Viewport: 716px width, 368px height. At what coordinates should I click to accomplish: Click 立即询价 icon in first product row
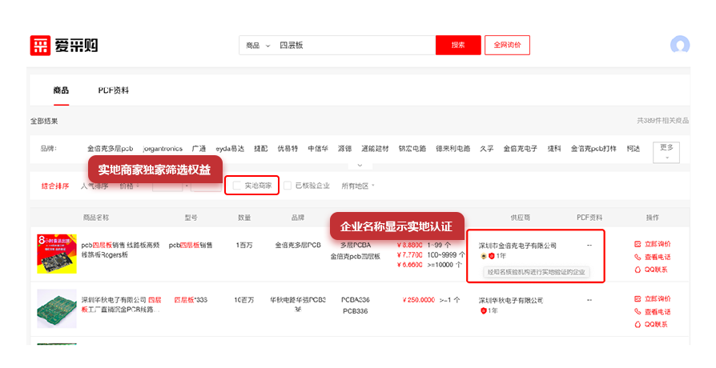(638, 245)
